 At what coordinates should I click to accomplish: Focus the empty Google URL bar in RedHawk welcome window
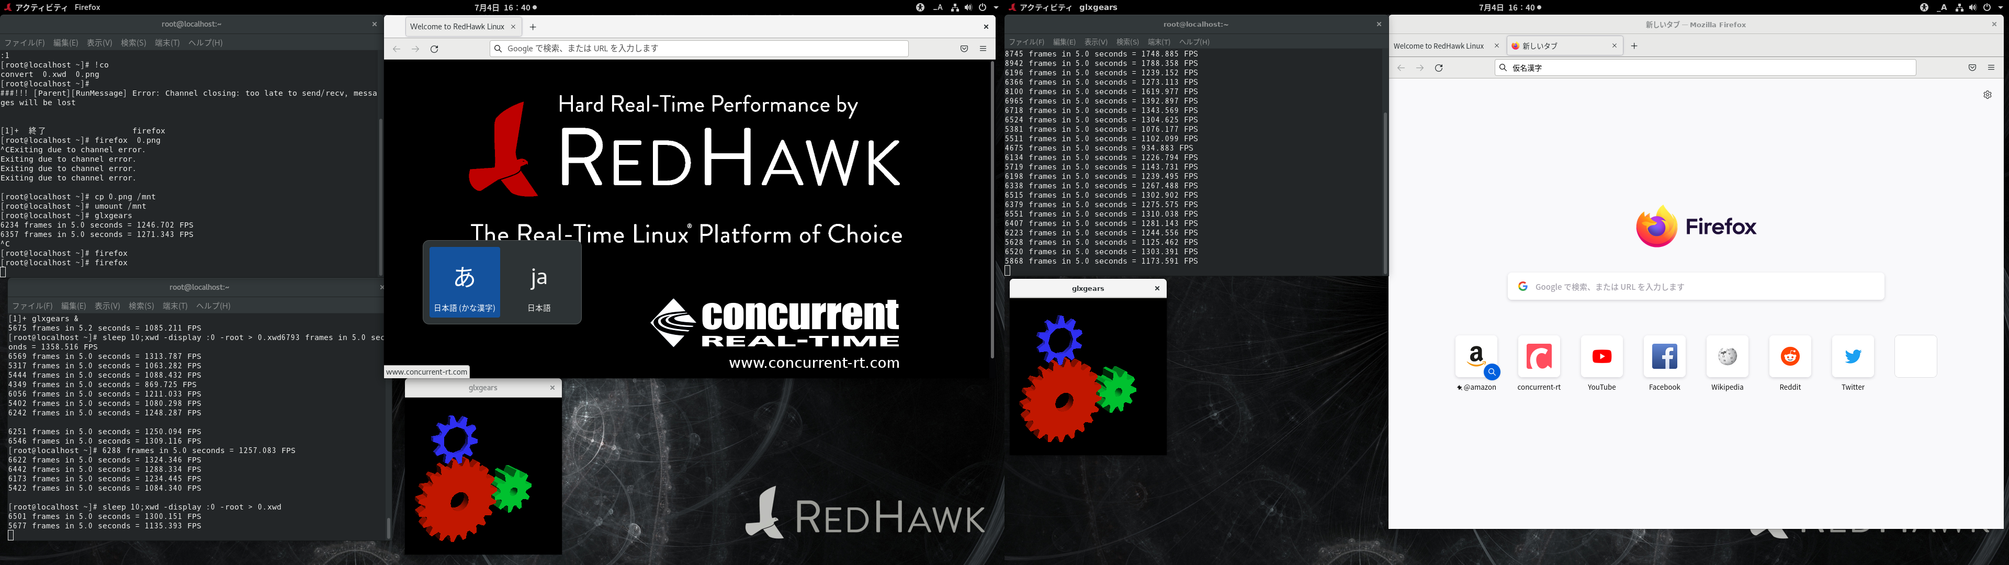point(699,48)
